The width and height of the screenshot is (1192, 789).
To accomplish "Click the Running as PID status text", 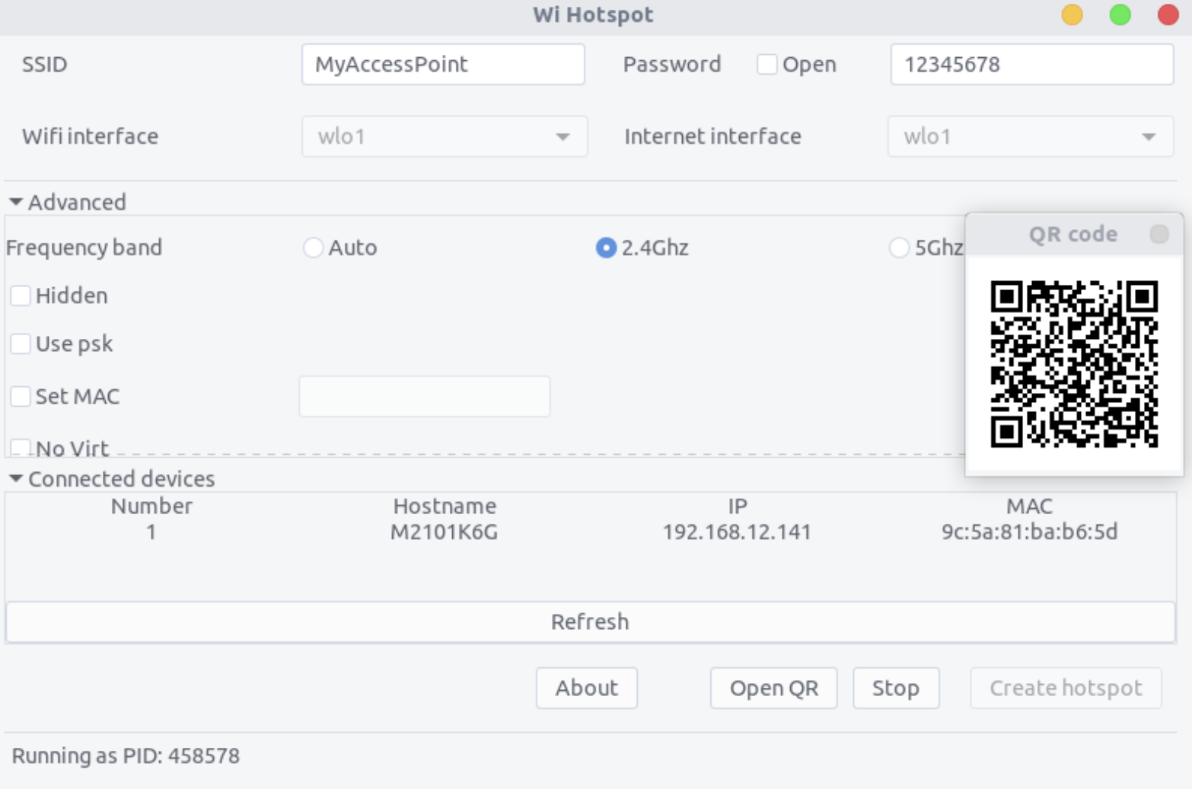I will [x=126, y=755].
